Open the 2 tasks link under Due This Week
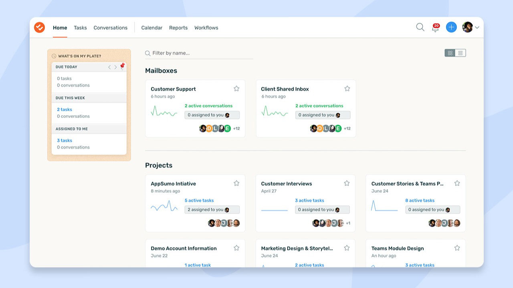This screenshot has width=513, height=288. [65, 109]
